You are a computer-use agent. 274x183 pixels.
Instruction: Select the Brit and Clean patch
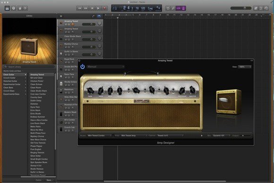[42, 78]
